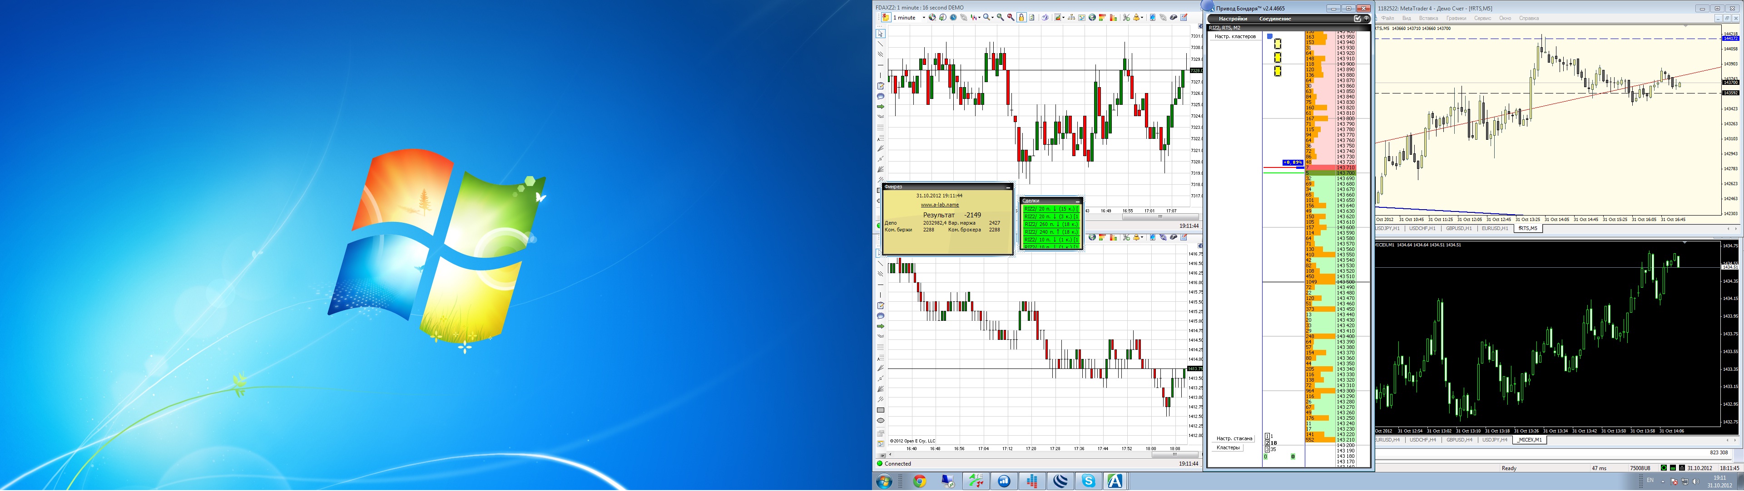Switch to GBPUSD,H4 chart tab
This screenshot has height=491, width=1744.
click(1460, 440)
